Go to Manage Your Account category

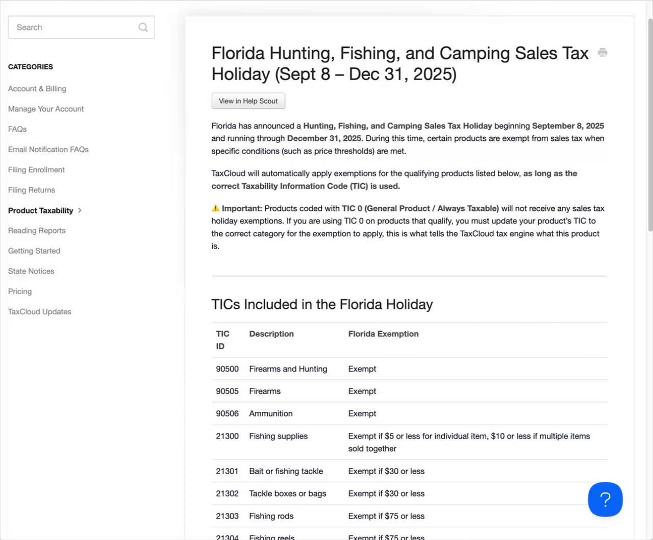pyautogui.click(x=46, y=109)
